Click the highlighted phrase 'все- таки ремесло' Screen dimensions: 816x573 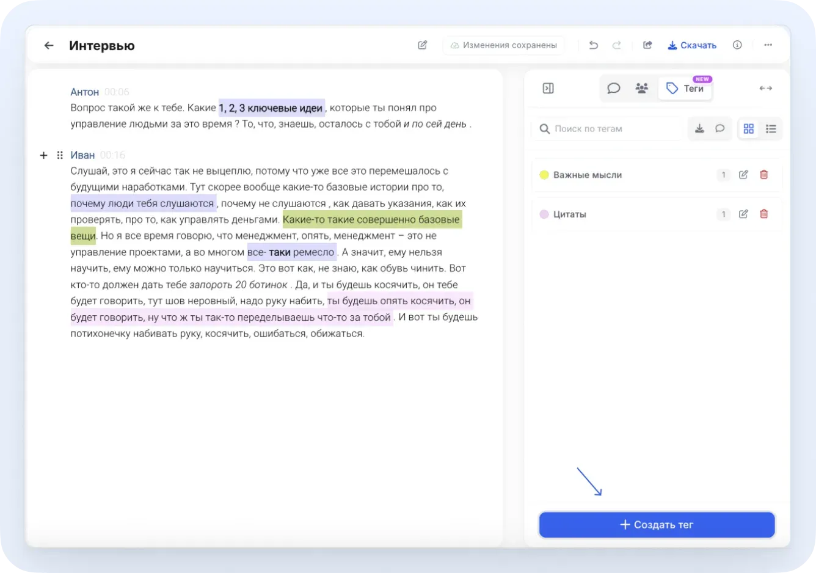coord(291,252)
